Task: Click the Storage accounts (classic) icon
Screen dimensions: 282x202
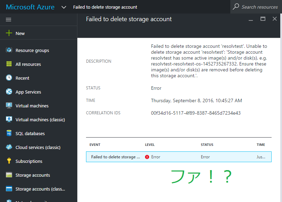Action: pyautogui.click(x=9, y=189)
